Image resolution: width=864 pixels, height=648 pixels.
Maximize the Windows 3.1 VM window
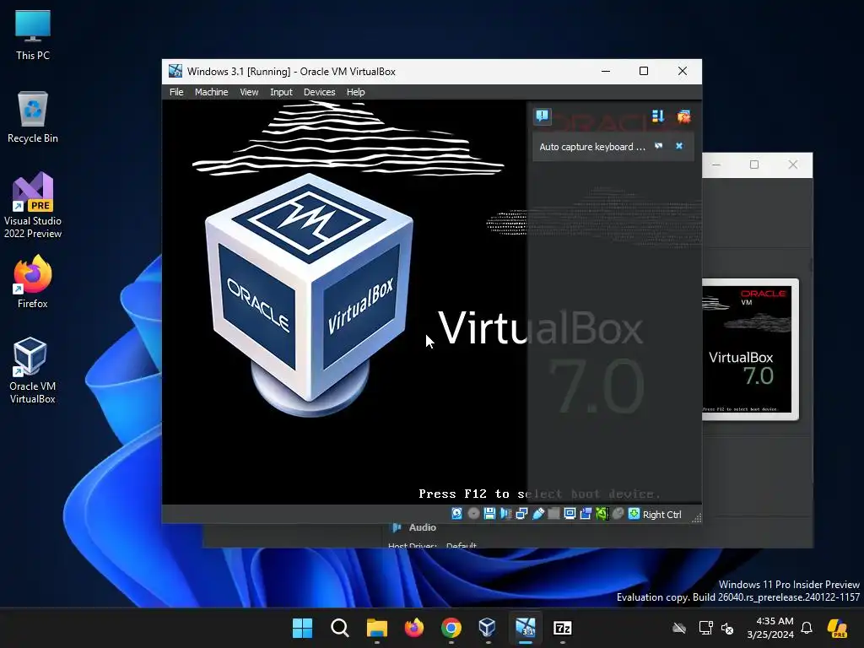(x=644, y=71)
